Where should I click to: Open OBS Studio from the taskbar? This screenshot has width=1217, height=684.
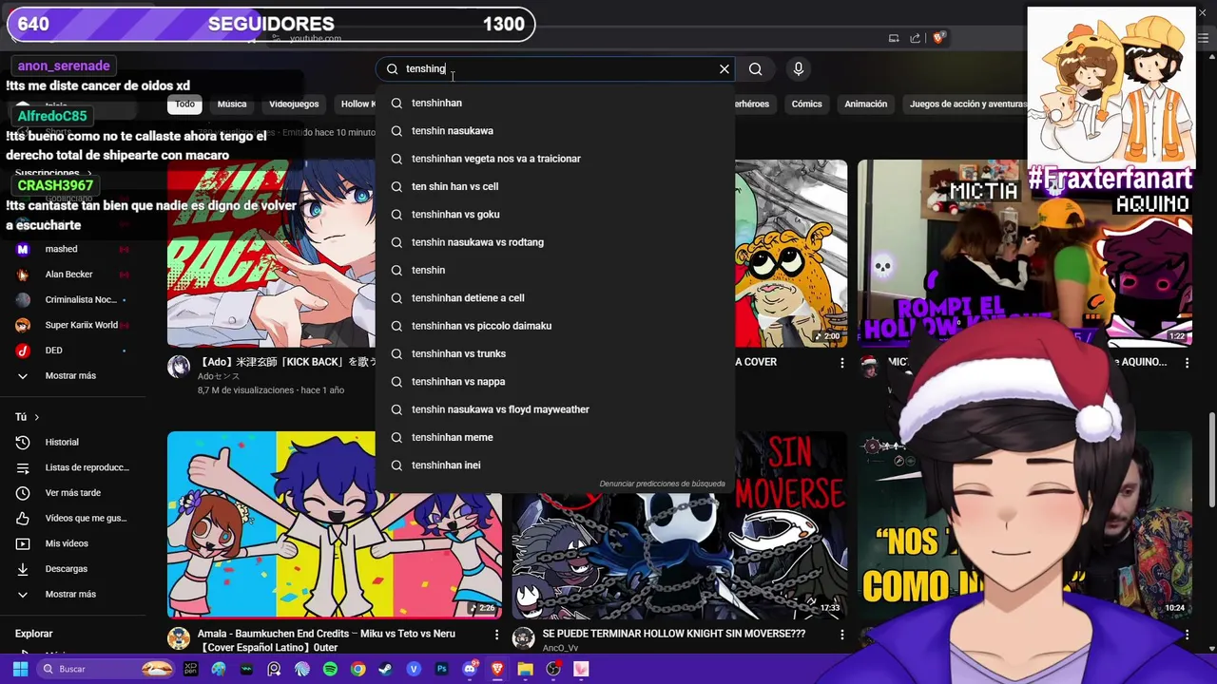point(552,669)
